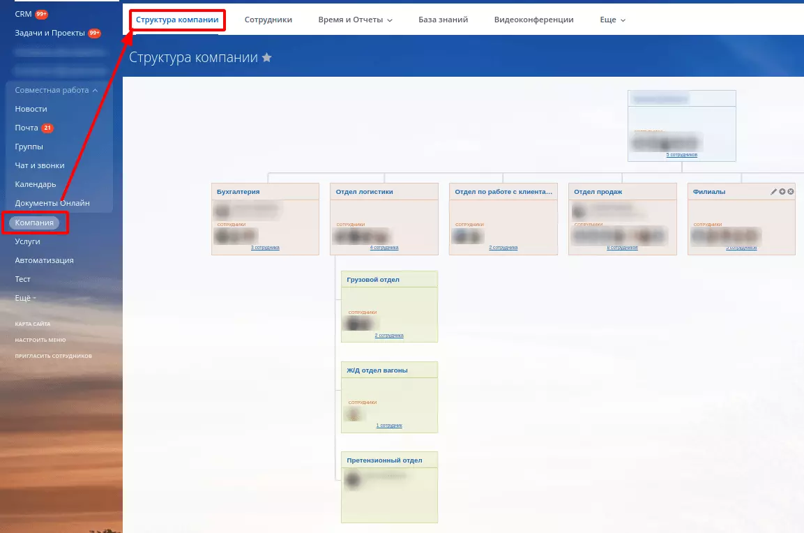Click 2 сотрудника link under Отдел по работе с клиента...
The image size is (804, 533).
(x=503, y=247)
